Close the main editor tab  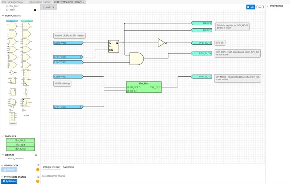pyautogui.click(x=53, y=7)
